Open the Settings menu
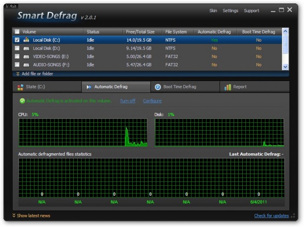The height and width of the screenshot is (227, 304). pos(230,11)
